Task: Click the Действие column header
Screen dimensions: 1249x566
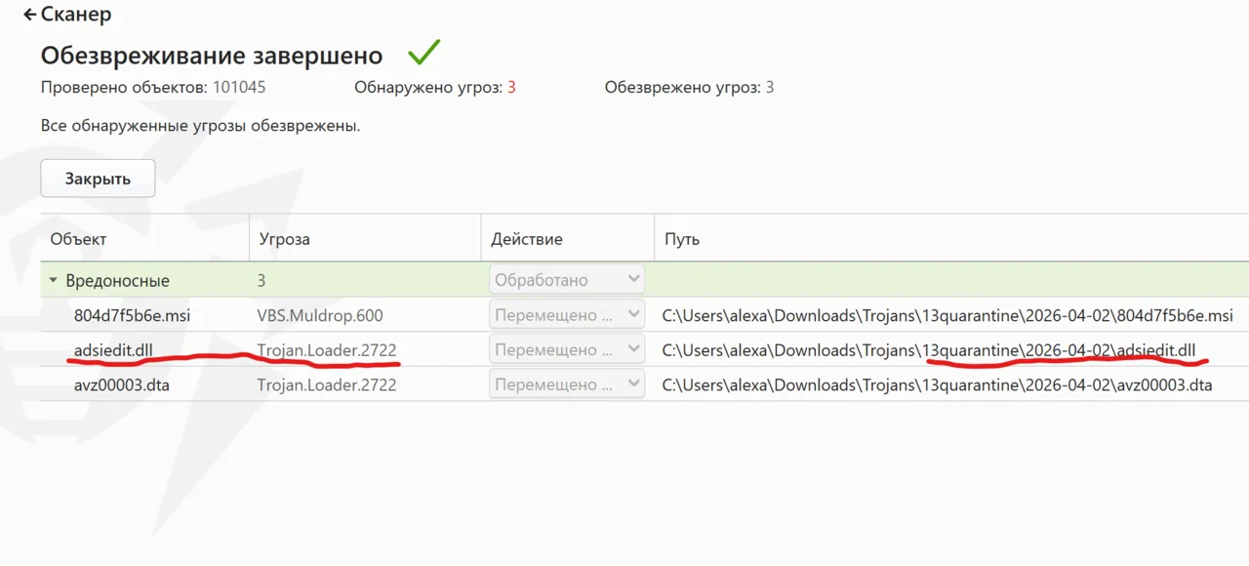Action: tap(527, 239)
